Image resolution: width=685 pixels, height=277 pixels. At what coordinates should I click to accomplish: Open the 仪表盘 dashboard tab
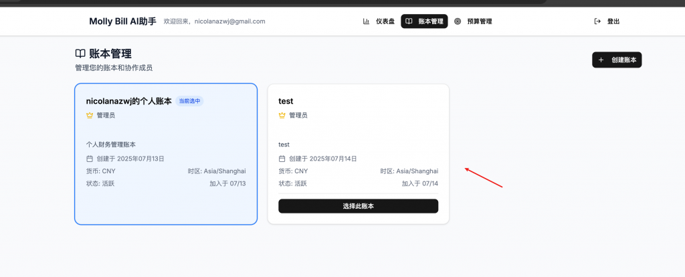pos(385,21)
